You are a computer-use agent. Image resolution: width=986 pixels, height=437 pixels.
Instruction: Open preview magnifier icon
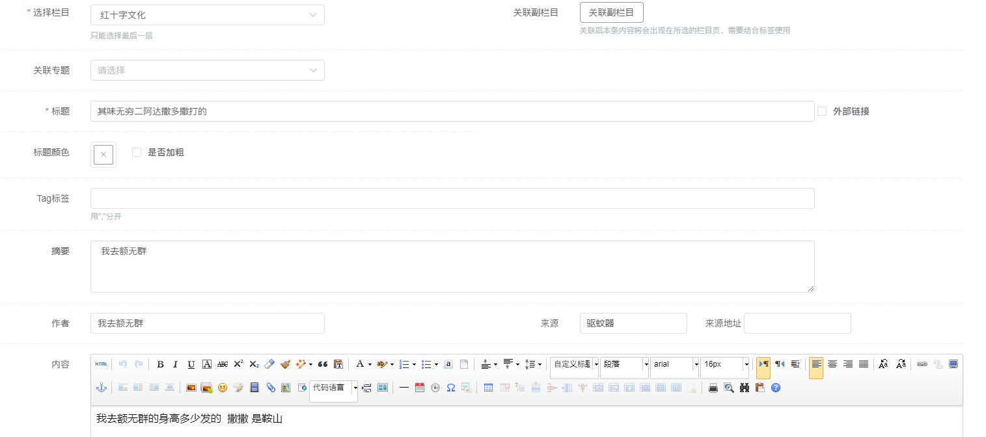[728, 388]
